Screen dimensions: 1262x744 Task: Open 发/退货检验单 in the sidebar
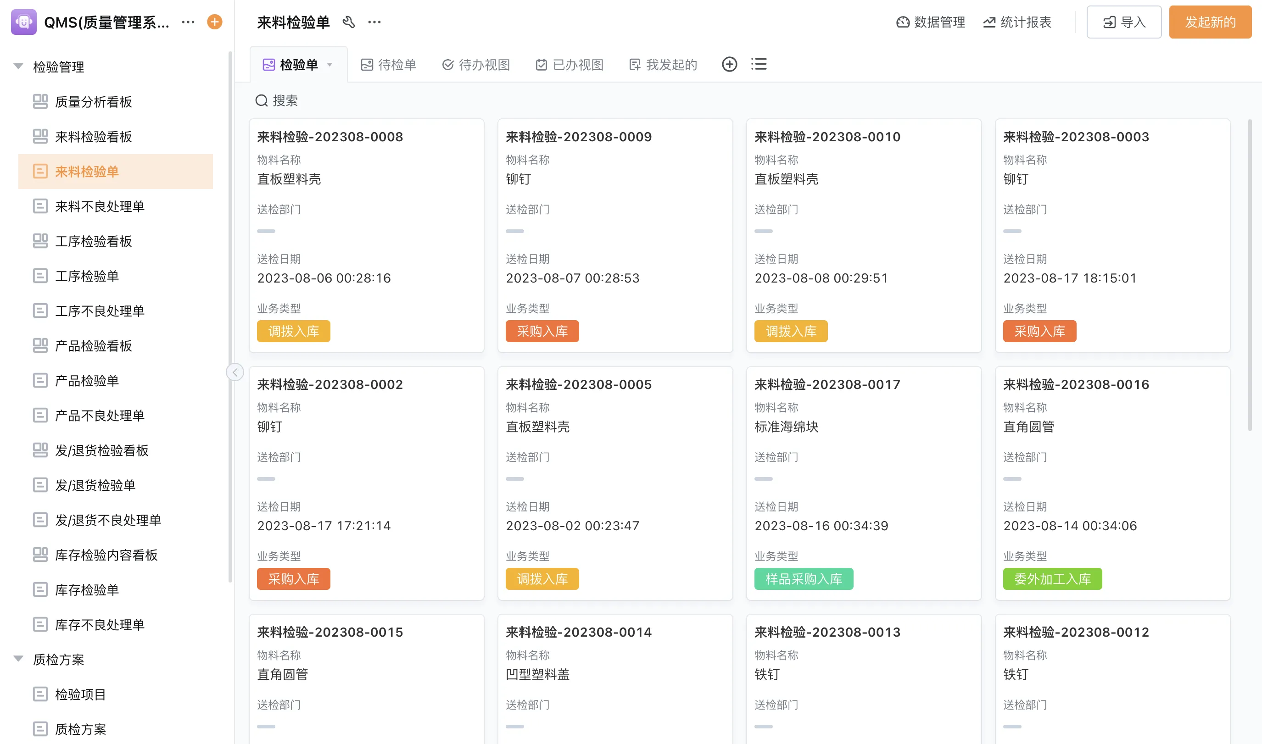[115, 485]
